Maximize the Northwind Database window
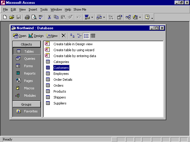Image resolution: width=190 pixels, height=142 pixels. (156, 28)
